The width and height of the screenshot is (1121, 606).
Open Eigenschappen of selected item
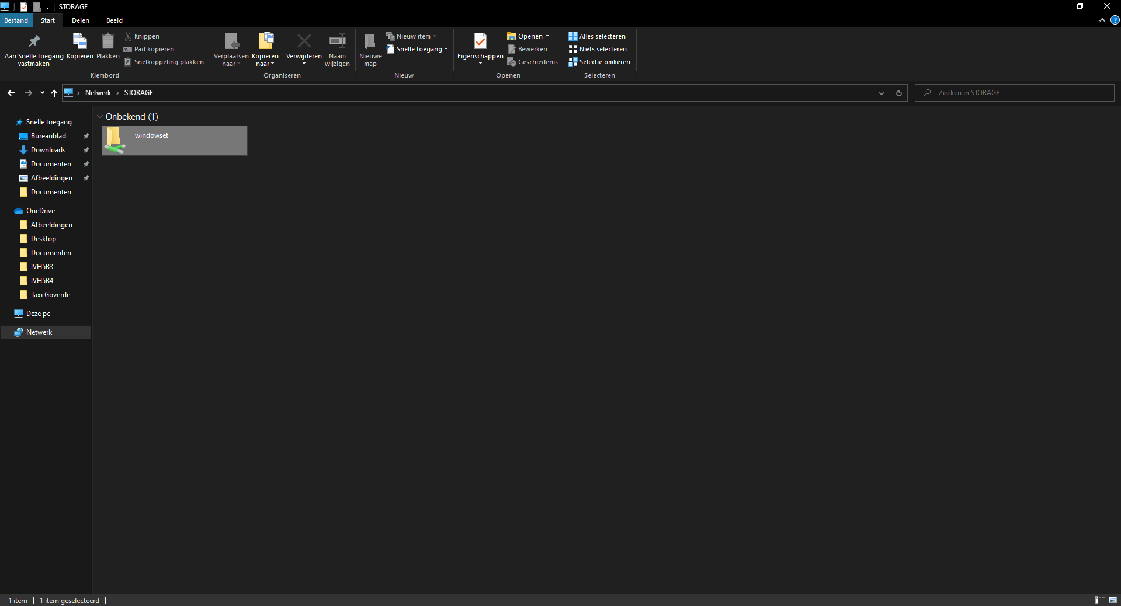[x=480, y=50]
